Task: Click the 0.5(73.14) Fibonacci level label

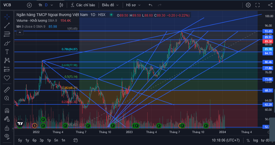Action: pyautogui.click(x=71, y=77)
